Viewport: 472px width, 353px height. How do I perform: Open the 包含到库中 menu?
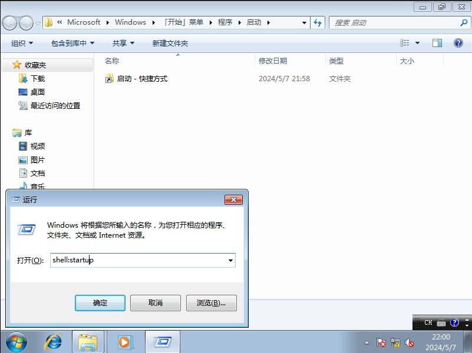[72, 44]
